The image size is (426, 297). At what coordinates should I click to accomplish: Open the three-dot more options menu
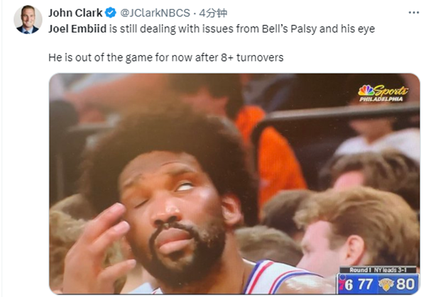coord(413,13)
